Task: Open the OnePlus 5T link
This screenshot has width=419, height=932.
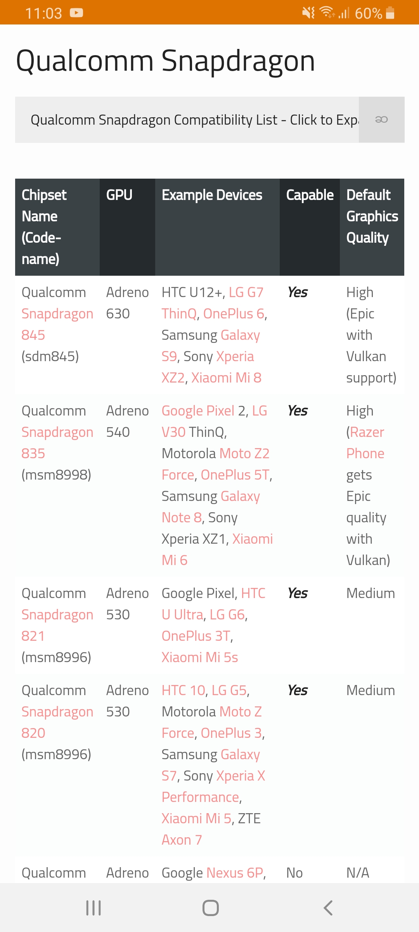Action: 235,475
